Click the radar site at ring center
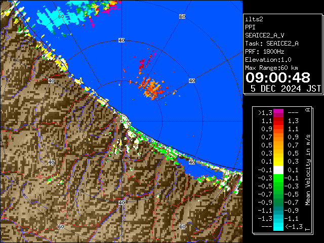This screenshot has width=324, height=243. click(x=121, y=121)
